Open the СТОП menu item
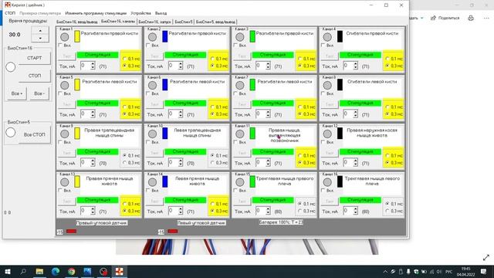 pyautogui.click(x=10, y=13)
